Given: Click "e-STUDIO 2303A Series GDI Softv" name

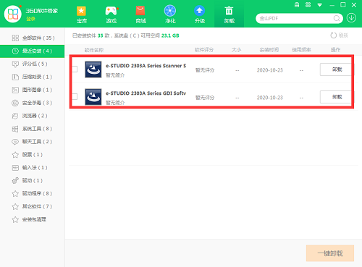Looking at the screenshot, I should tap(146, 93).
